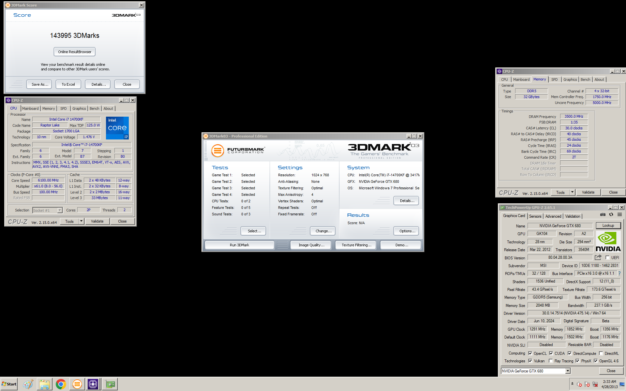Screen dimensions: 626x391
Task: Open Google Chrome from the taskbar
Action: coord(61,384)
